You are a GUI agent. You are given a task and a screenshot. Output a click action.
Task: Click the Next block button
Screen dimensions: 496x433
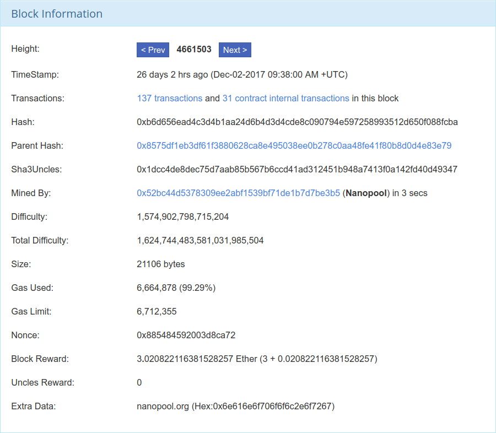[x=235, y=50]
